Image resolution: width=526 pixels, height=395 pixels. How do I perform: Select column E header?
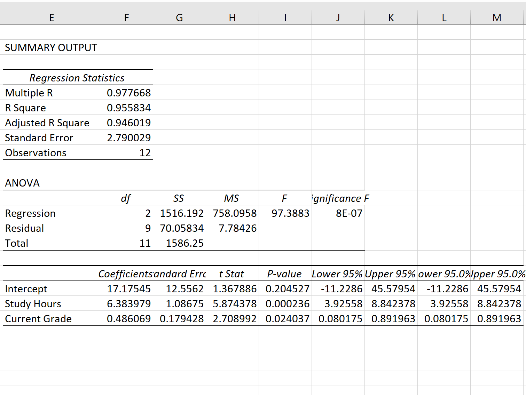click(x=52, y=17)
